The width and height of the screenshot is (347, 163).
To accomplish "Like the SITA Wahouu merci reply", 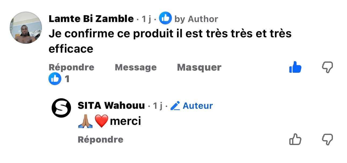I will point(295,140).
